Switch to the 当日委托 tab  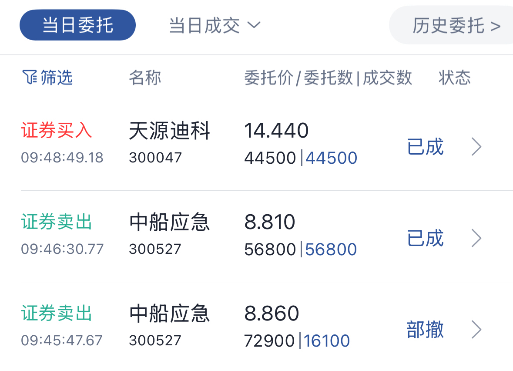[77, 25]
